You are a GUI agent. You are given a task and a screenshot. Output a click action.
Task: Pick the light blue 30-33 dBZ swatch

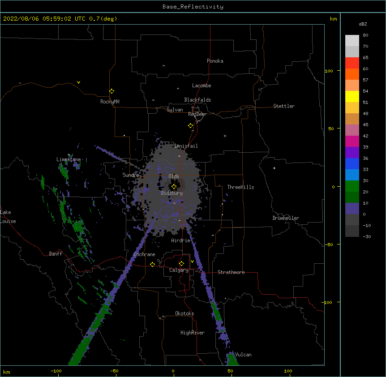[x=352, y=175]
